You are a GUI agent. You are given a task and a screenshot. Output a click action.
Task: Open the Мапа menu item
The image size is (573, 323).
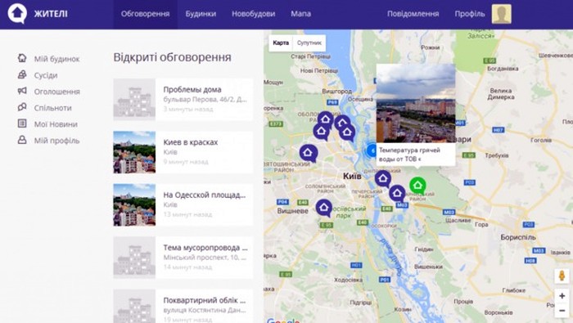pos(300,14)
